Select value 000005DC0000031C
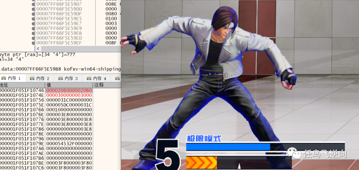Screen dimensions: 359x170 (x=69, y=105)
